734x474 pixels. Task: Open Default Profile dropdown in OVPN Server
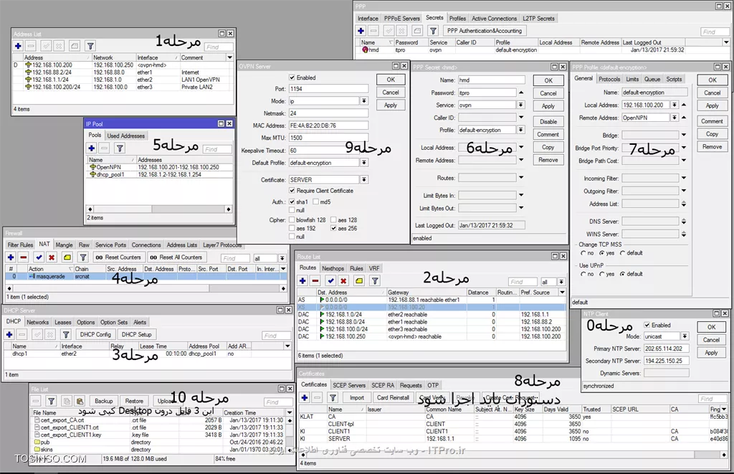click(x=363, y=163)
